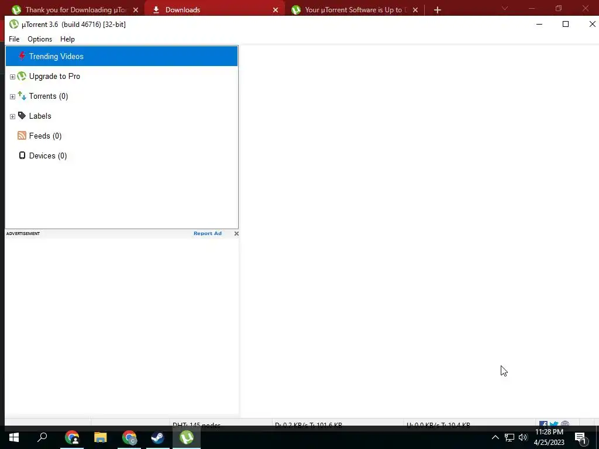Click the upload speed status text
The image size is (599, 449).
[438, 424]
